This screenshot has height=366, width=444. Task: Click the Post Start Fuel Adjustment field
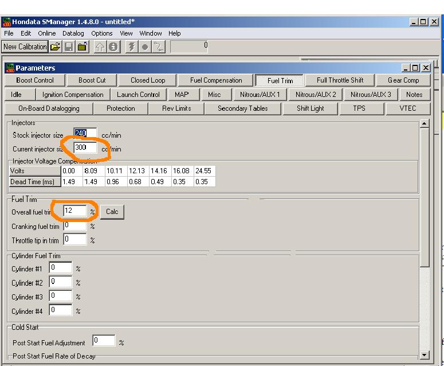[x=104, y=341]
